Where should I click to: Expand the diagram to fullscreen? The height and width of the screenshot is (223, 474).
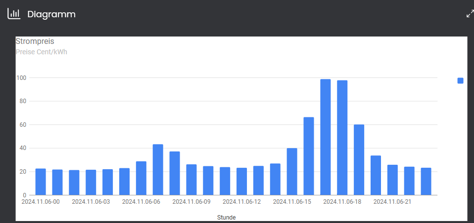(470, 13)
